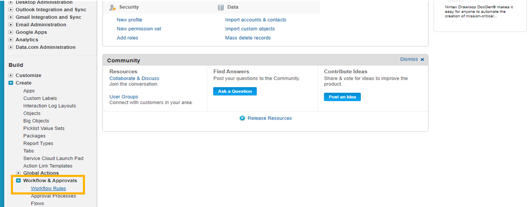Select Custom Labels under Create
This screenshot has height=207, width=530.
click(40, 98)
